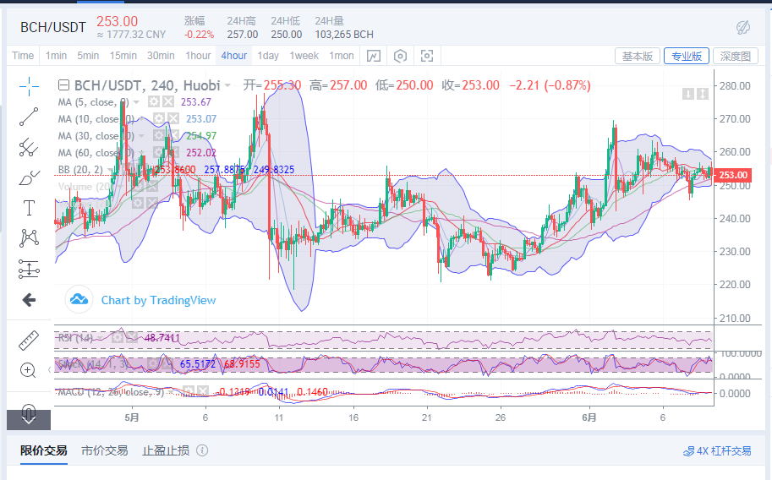This screenshot has height=480, width=772.
Task: Select the 30min interval
Action: 161,56
